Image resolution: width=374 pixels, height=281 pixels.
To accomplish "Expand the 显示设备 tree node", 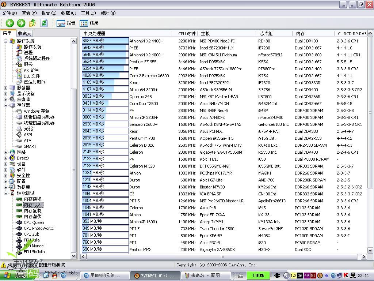I will [x=6, y=93].
